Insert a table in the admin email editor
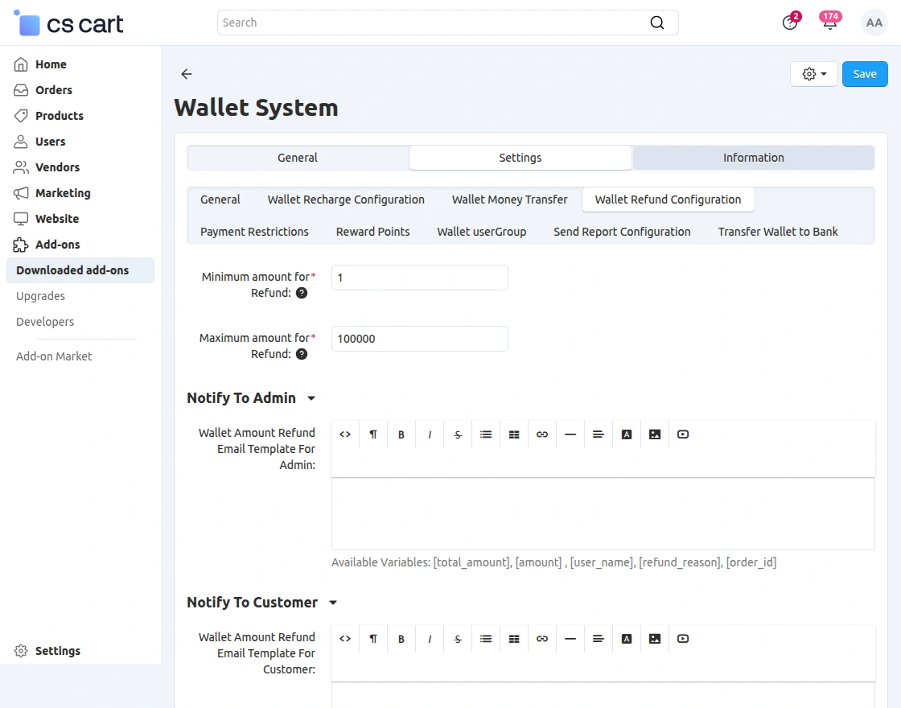901x708 pixels. (x=513, y=434)
